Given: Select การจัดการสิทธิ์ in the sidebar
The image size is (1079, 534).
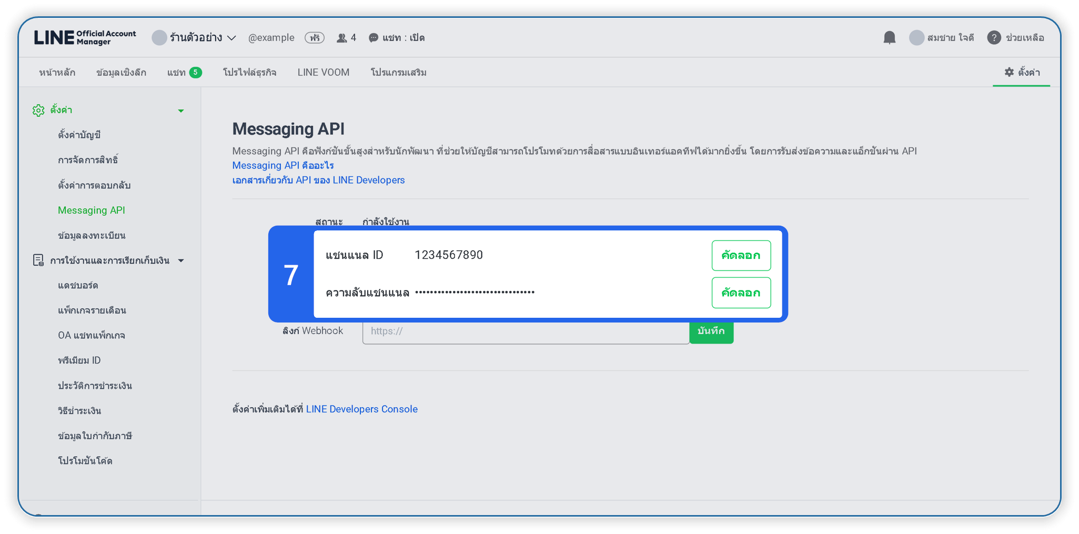Looking at the screenshot, I should (x=88, y=160).
